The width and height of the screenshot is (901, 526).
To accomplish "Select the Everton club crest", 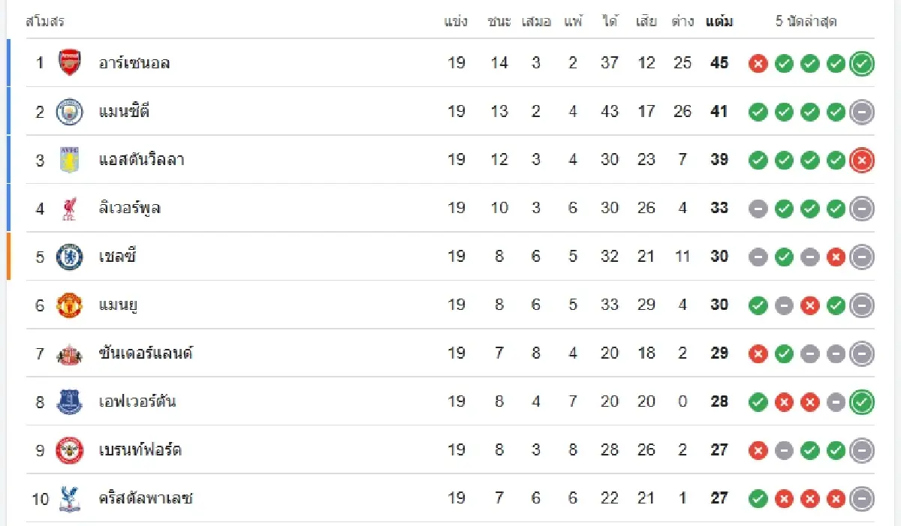I will (x=70, y=402).
